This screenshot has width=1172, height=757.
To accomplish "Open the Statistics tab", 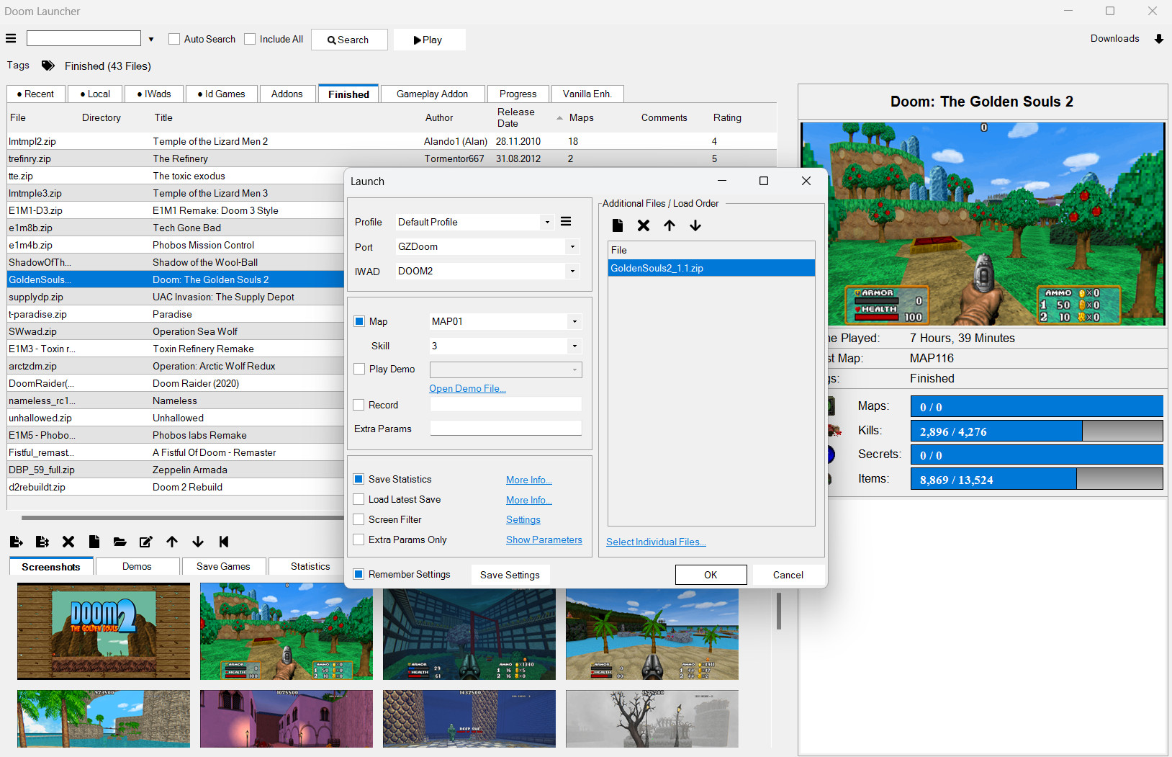I will 310,566.
